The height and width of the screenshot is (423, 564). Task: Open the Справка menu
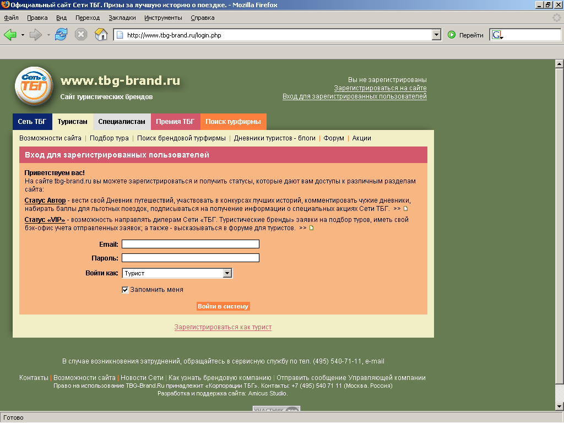[203, 18]
